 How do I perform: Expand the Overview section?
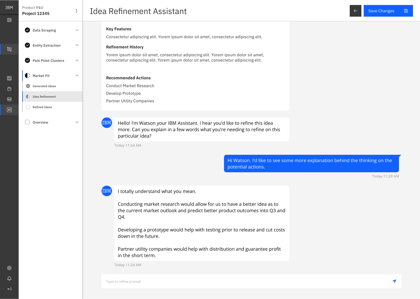click(x=77, y=122)
